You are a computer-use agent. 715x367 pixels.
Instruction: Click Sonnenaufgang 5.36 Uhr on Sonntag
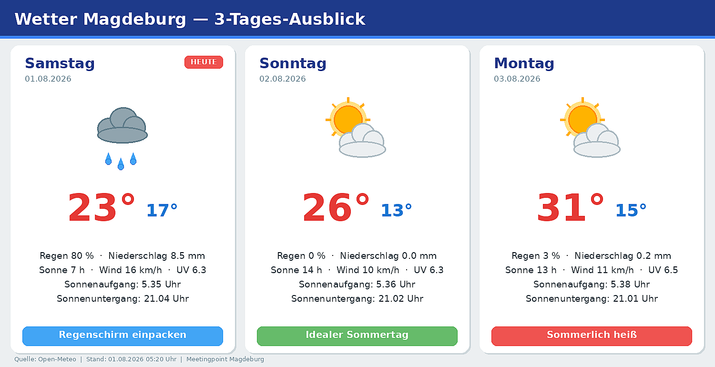point(357,285)
